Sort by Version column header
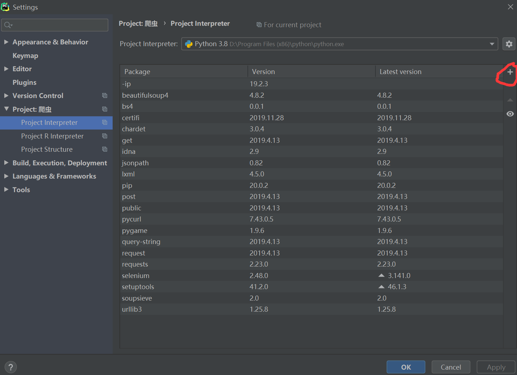The image size is (517, 375). pos(311,72)
